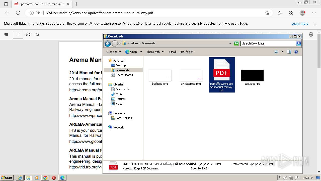The image size is (321, 181).
Task: Expand the views options dropdown arrow
Action: tap(282, 52)
